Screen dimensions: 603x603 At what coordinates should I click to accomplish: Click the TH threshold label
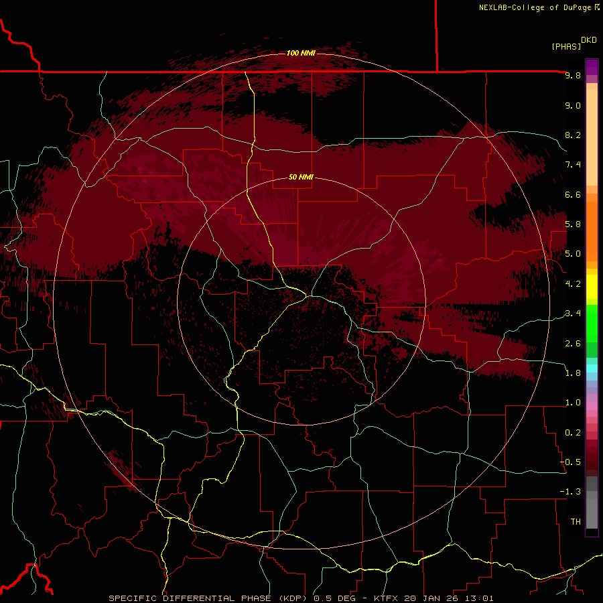pyautogui.click(x=576, y=522)
